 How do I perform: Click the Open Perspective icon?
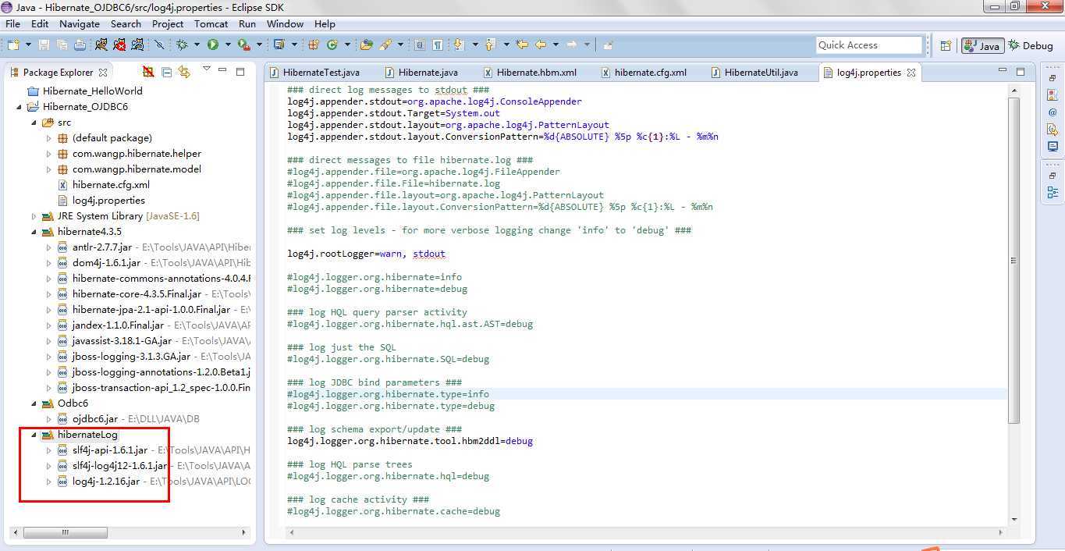coord(945,45)
